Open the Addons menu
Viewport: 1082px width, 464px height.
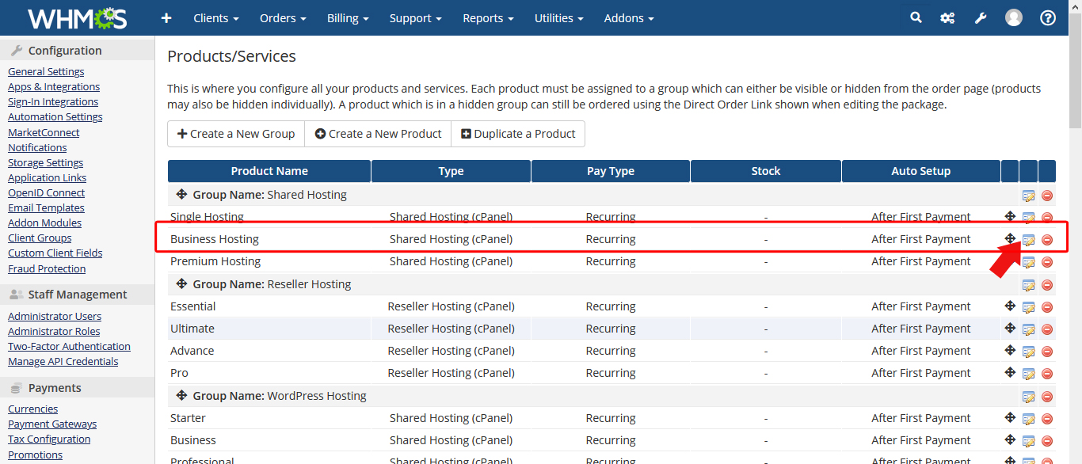tap(629, 18)
